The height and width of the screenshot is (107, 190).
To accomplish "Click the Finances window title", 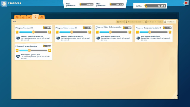I will pyautogui.click(x=15, y=3).
